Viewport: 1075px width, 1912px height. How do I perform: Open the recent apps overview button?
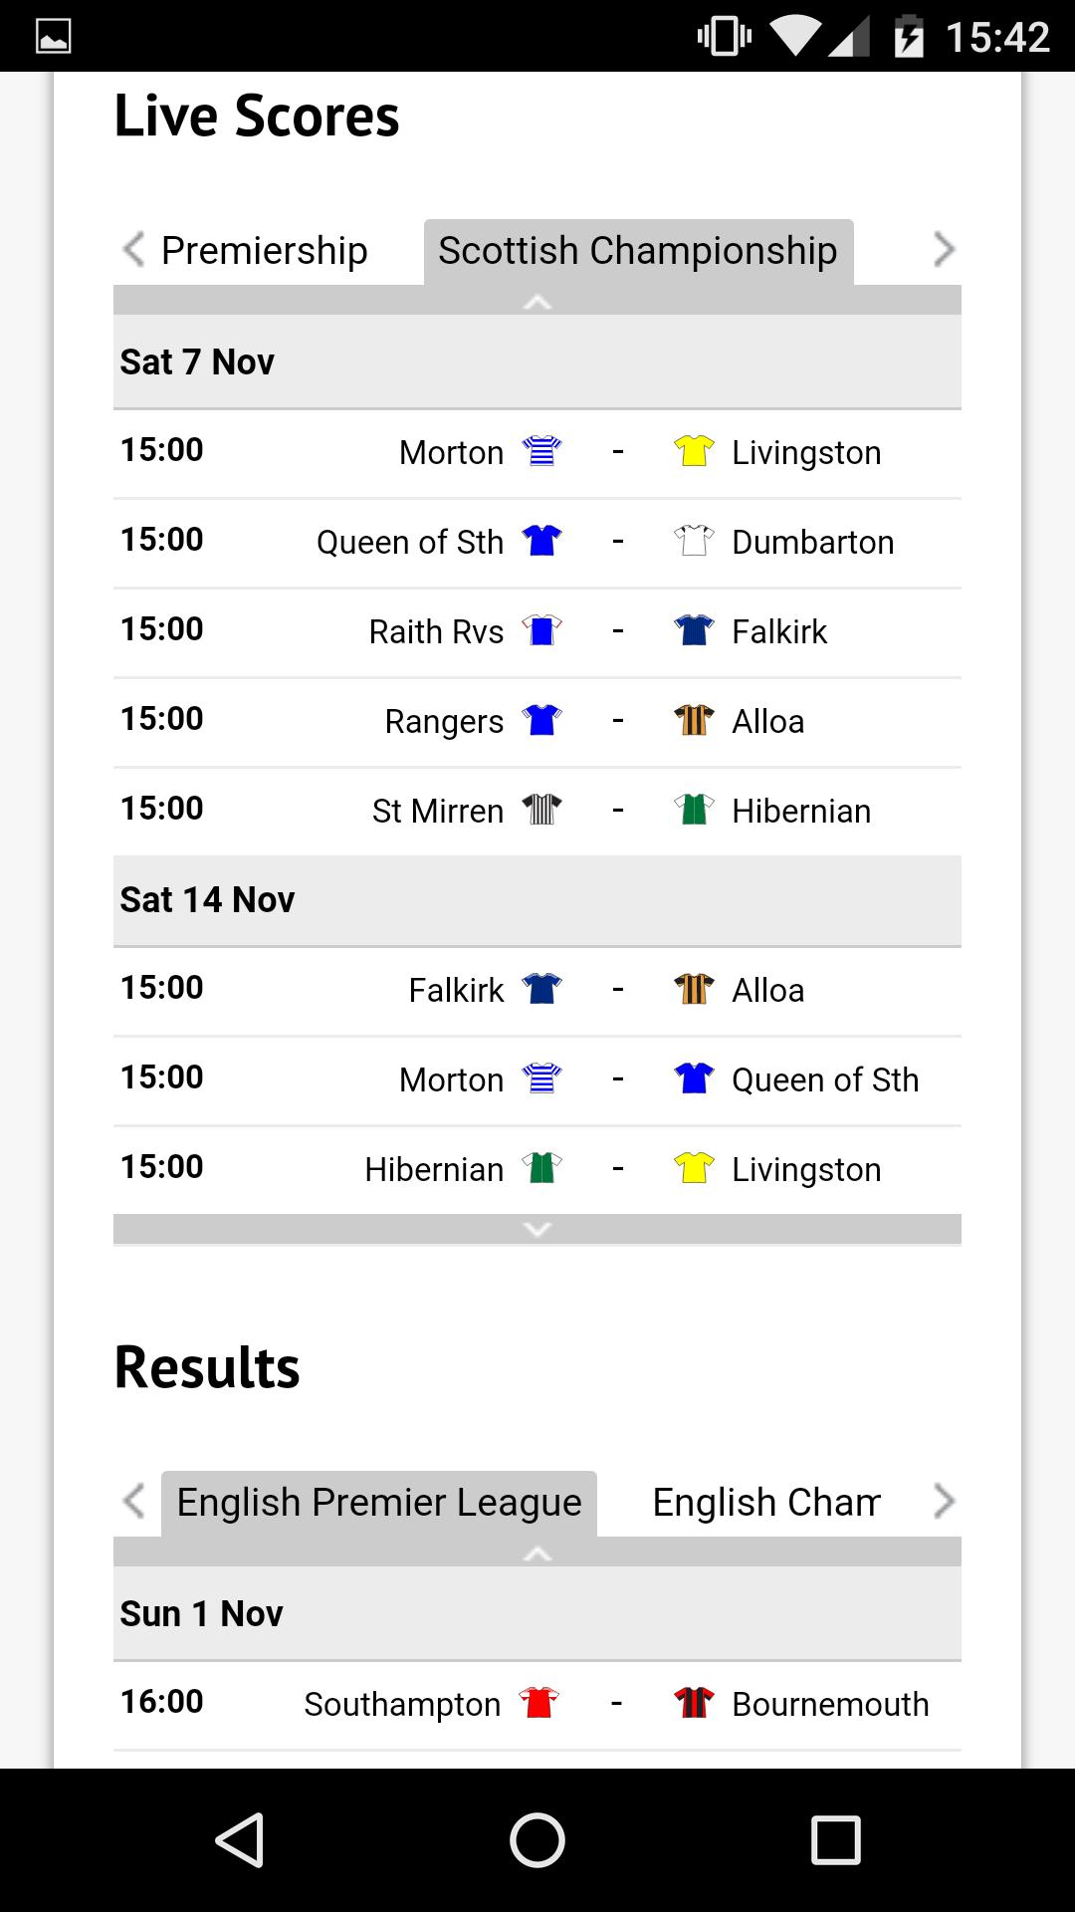(835, 1839)
